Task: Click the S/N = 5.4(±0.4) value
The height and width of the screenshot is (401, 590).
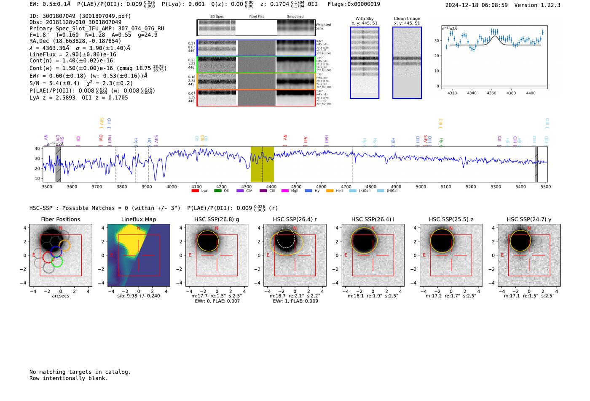Action: click(x=54, y=83)
